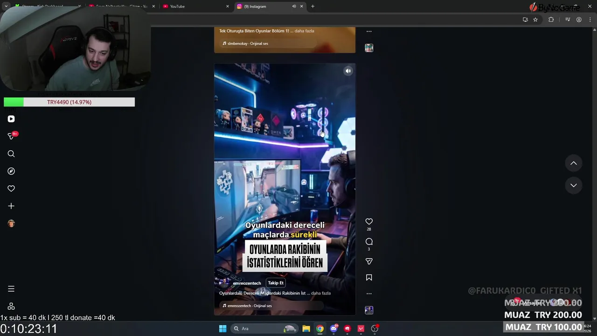This screenshot has height=336, width=597.
Task: Open the Meta apps grid icon
Action: (x=11, y=306)
